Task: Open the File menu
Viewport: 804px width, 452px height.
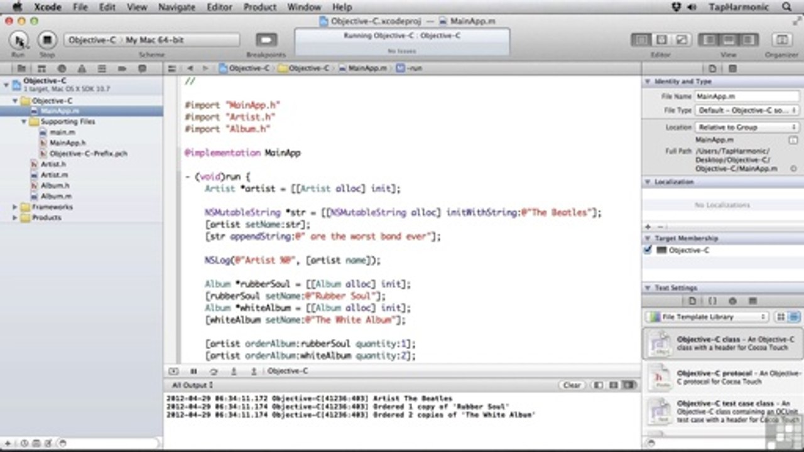Action: 80,7
